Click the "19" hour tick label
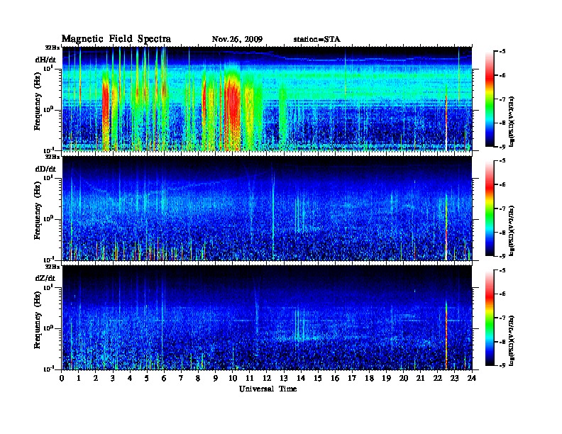Image resolution: width=562 pixels, height=434 pixels. [x=386, y=378]
